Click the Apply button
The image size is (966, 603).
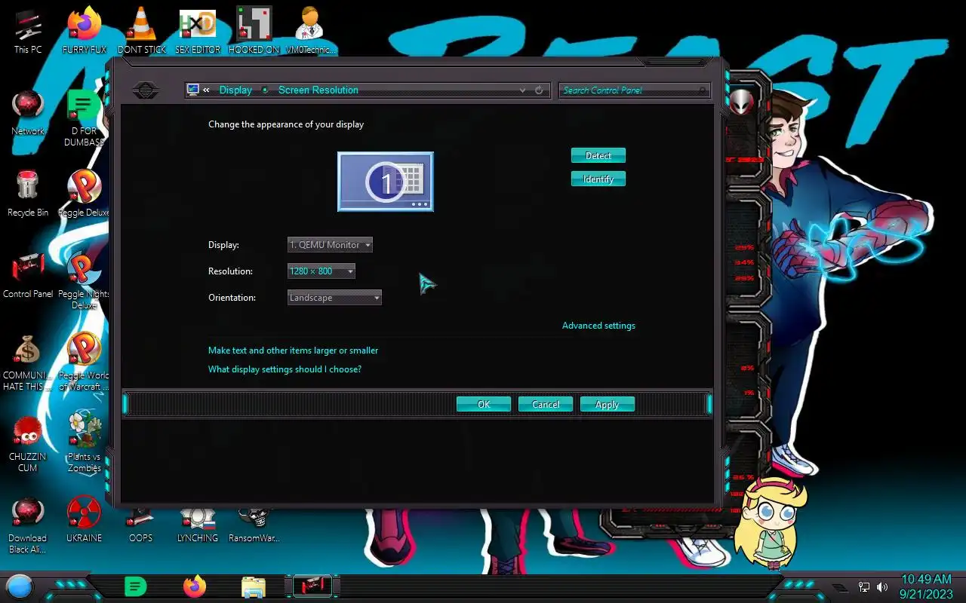[607, 405]
